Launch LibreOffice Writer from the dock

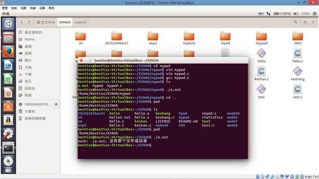[x=8, y=65]
